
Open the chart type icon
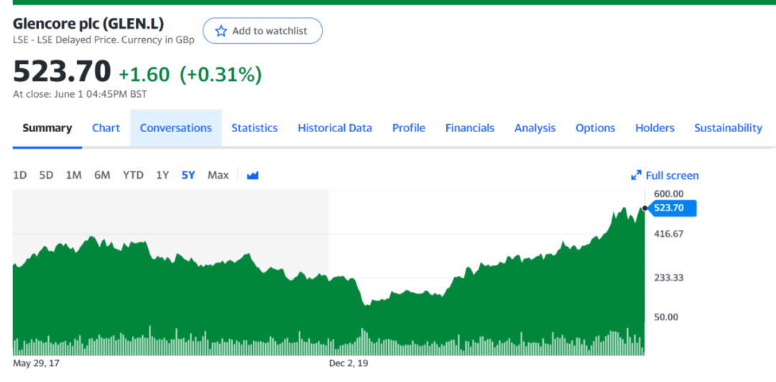[252, 175]
